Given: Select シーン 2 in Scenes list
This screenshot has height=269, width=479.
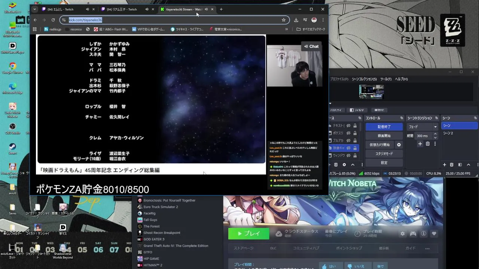Looking at the screenshot, I should [x=459, y=133].
